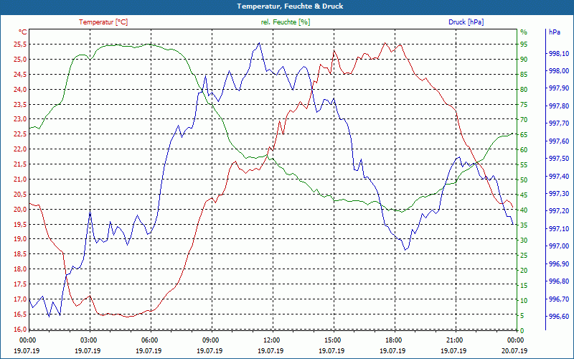Click the 998,10 pressure axis value
Viewport: 574px width, 359px height.
pos(559,53)
